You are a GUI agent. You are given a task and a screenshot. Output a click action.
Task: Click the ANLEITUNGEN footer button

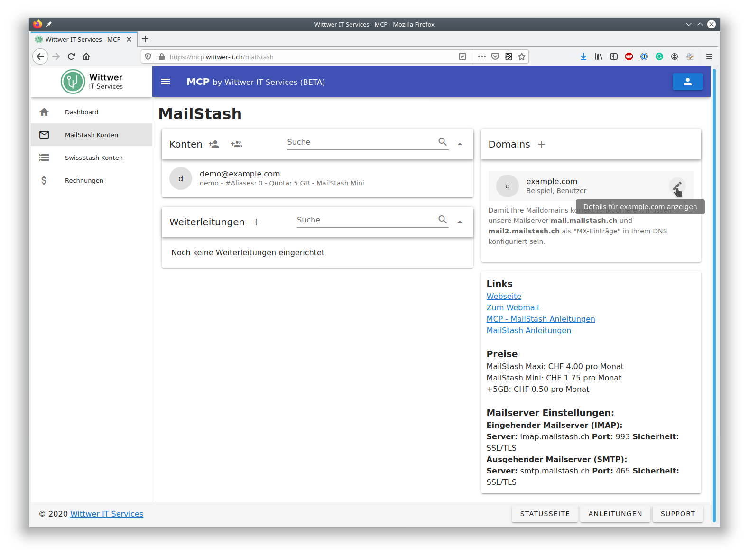[615, 514]
